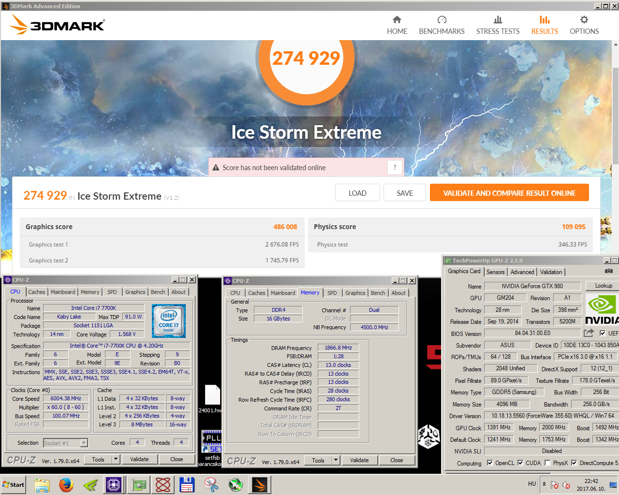Image resolution: width=619 pixels, height=495 pixels.
Task: Open Bench tab in left CPU-Z
Action: pos(158,292)
